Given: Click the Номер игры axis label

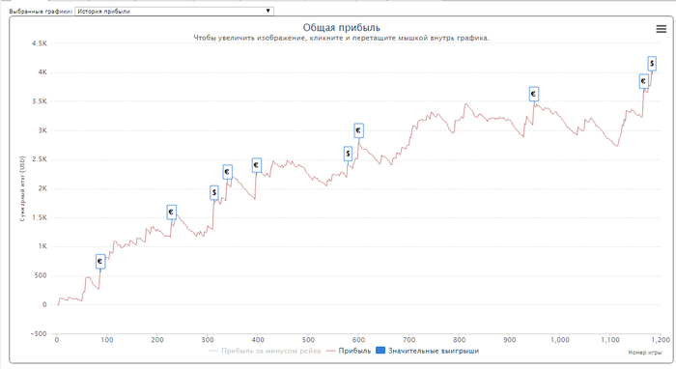Looking at the screenshot, I should click(x=644, y=353).
